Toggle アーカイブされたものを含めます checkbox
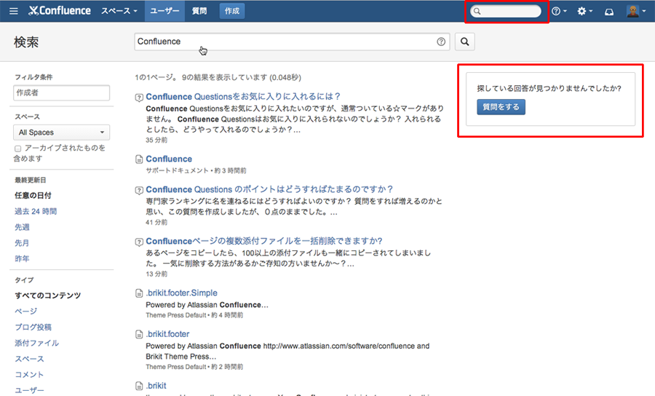This screenshot has width=655, height=396. (x=17, y=148)
